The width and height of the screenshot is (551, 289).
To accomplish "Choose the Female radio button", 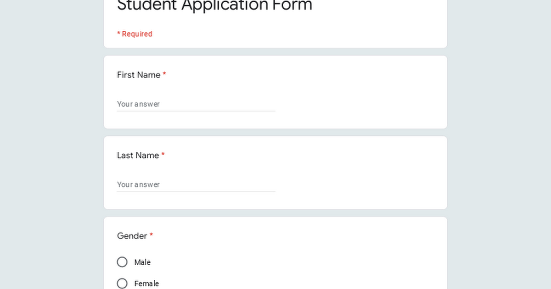I will pos(122,283).
